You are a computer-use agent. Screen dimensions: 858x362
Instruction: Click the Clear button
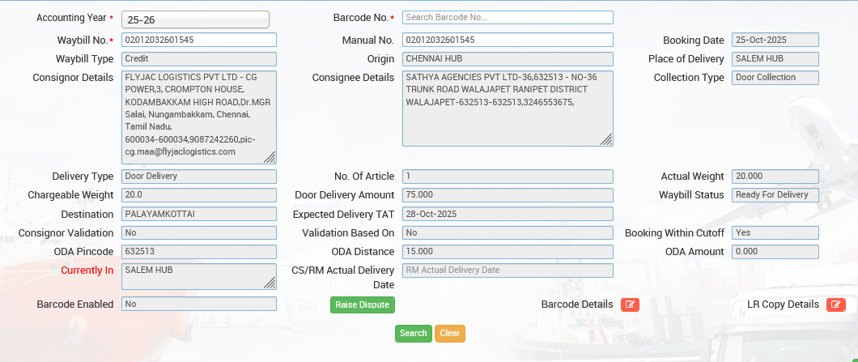(x=450, y=333)
